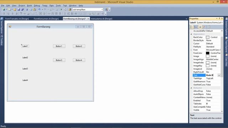Pin the Properties panel auto-hide icon
The height and width of the screenshot is (128, 228).
[x=219, y=18]
